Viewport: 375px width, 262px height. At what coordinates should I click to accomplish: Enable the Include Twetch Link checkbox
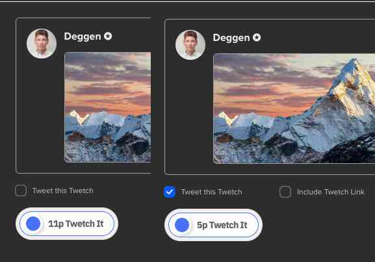pos(285,192)
